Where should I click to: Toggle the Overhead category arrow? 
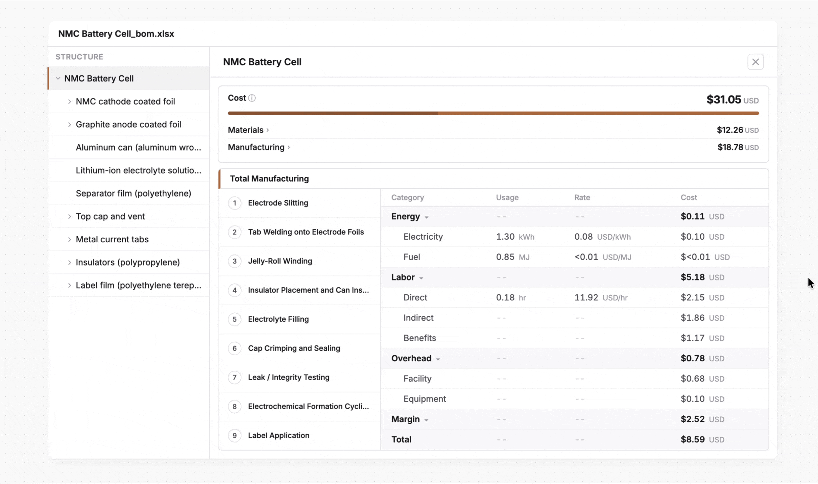438,359
